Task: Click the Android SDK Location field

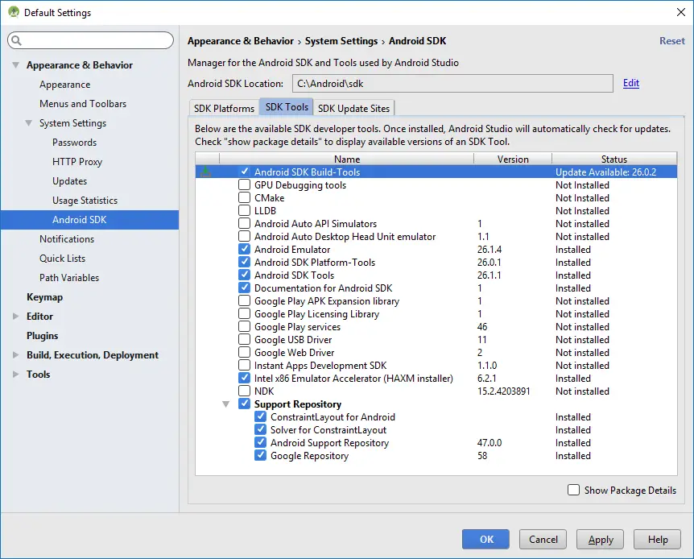Action: click(452, 83)
